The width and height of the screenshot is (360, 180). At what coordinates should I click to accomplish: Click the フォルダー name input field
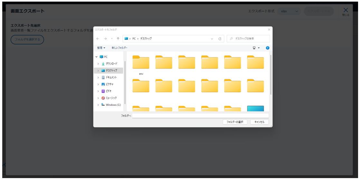point(200,115)
